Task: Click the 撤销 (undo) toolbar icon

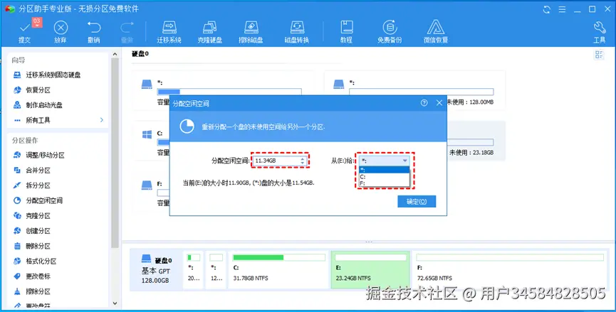Action: tap(93, 31)
